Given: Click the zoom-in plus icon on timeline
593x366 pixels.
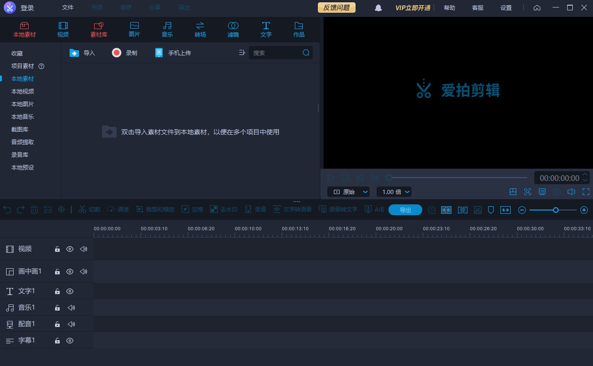Looking at the screenshot, I should (x=584, y=210).
